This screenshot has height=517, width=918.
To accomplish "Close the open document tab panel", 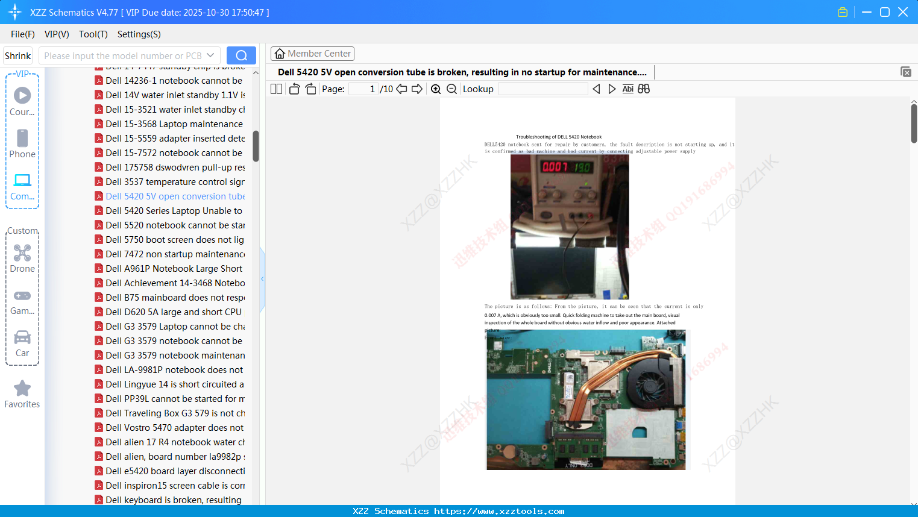I will click(905, 72).
